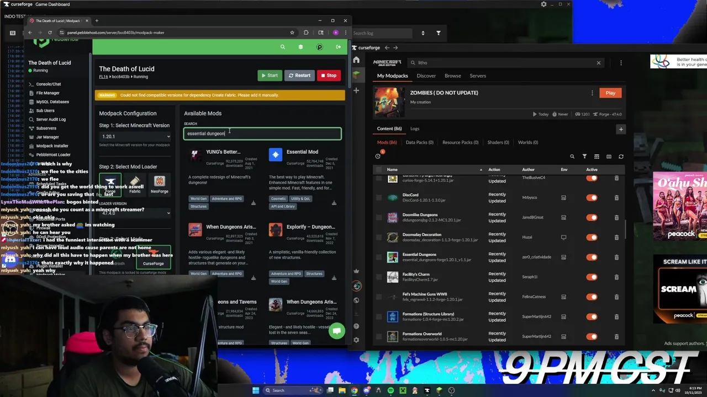
Task: Switch to Browse tab in CurseForge
Action: coord(452,76)
